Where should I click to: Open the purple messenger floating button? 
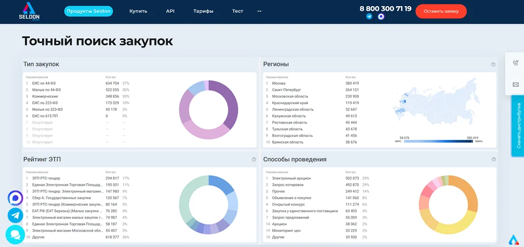[15, 198]
